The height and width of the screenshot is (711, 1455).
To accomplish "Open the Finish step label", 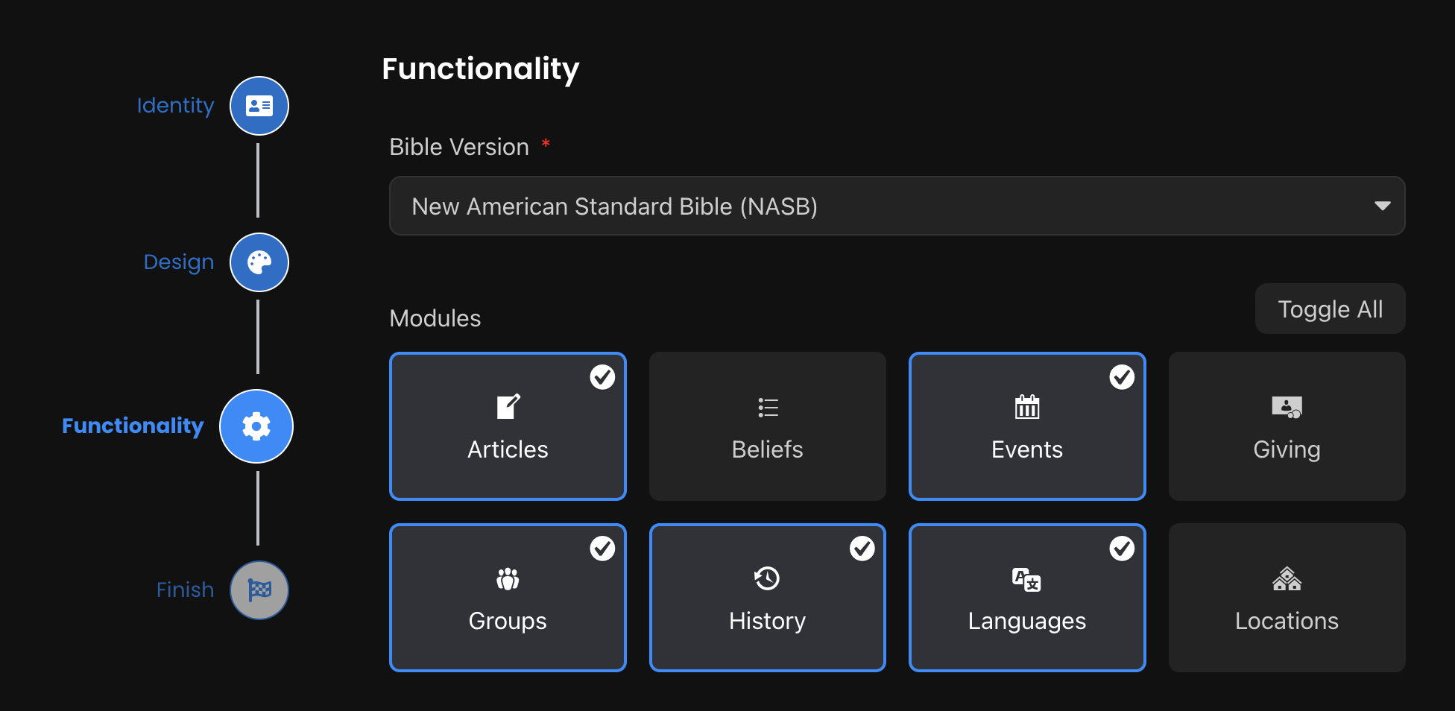I will click(185, 590).
